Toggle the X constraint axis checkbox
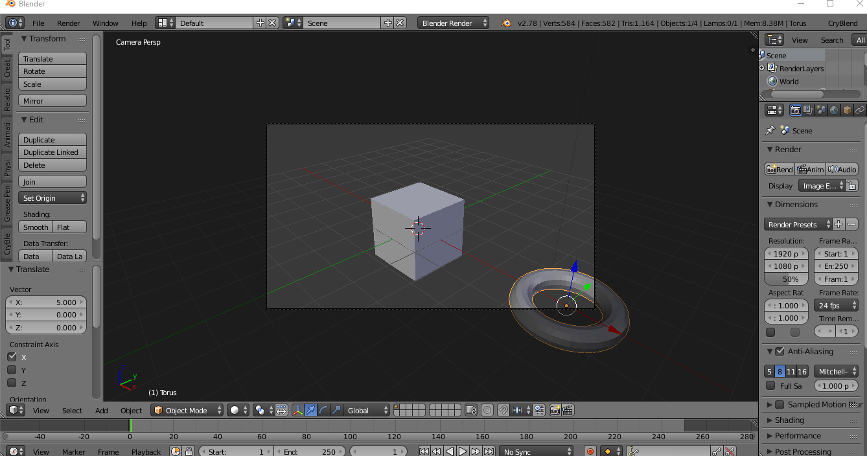This screenshot has width=867, height=456. click(x=12, y=356)
